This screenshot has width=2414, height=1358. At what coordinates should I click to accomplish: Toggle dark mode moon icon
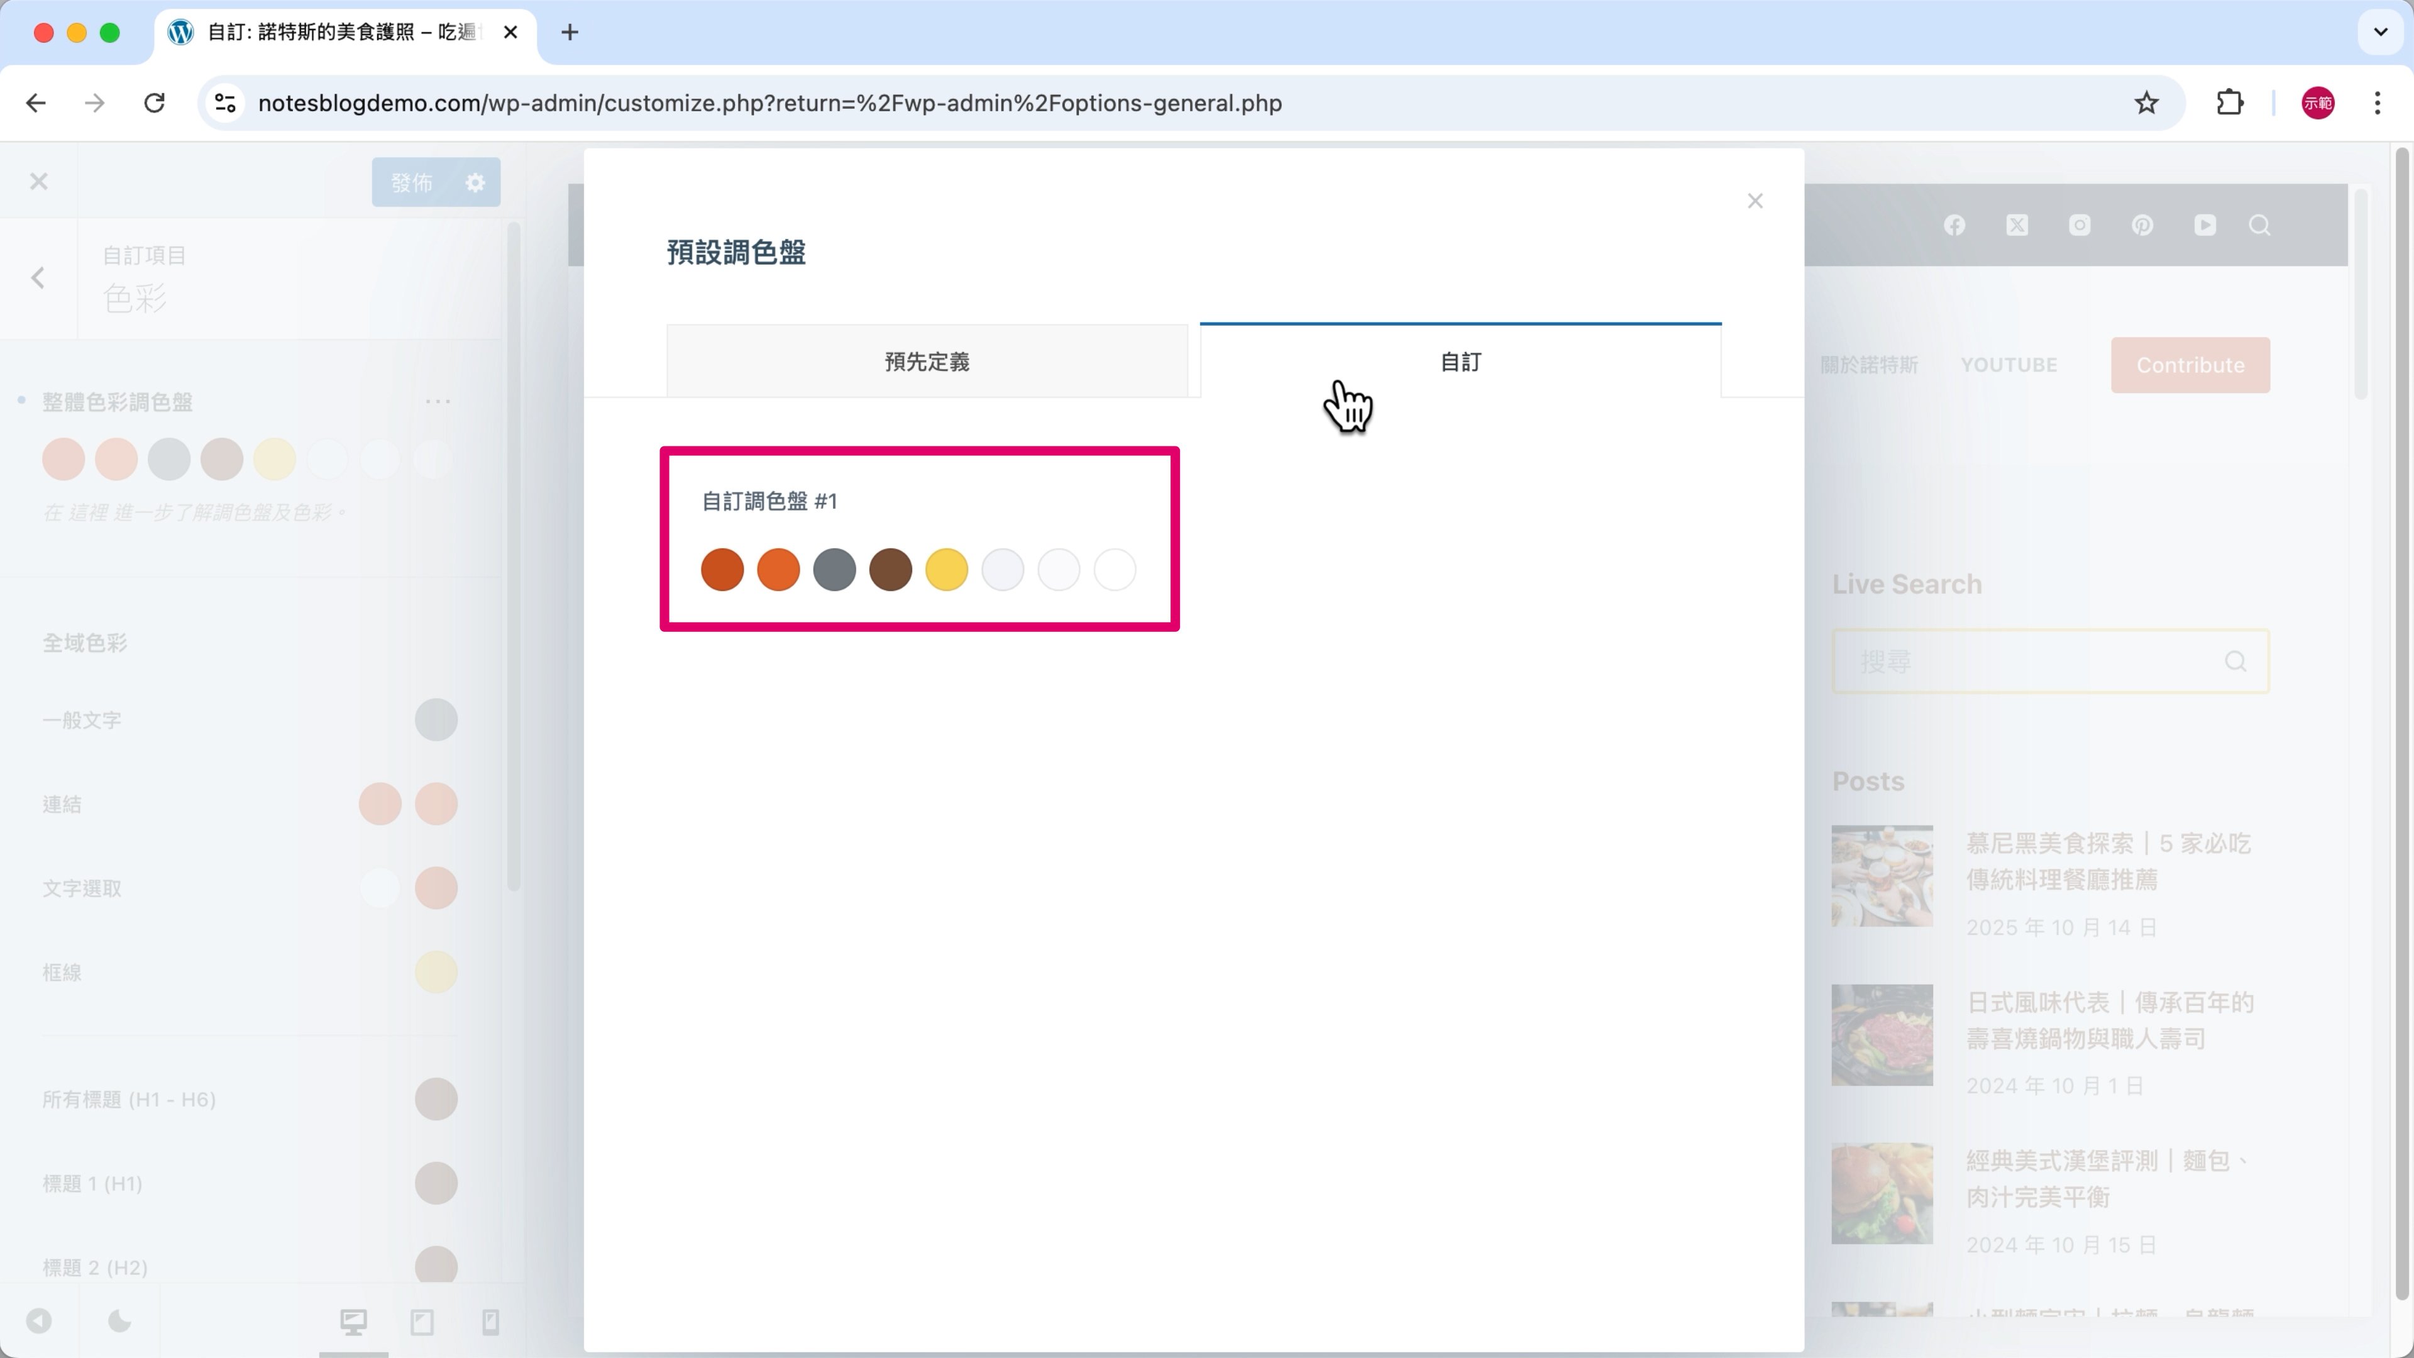(119, 1322)
